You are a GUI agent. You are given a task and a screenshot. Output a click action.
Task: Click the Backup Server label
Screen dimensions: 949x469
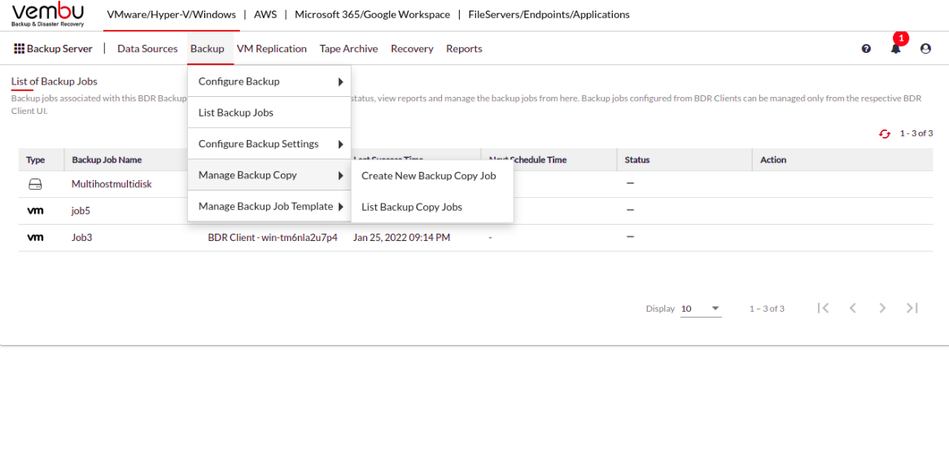click(x=60, y=48)
